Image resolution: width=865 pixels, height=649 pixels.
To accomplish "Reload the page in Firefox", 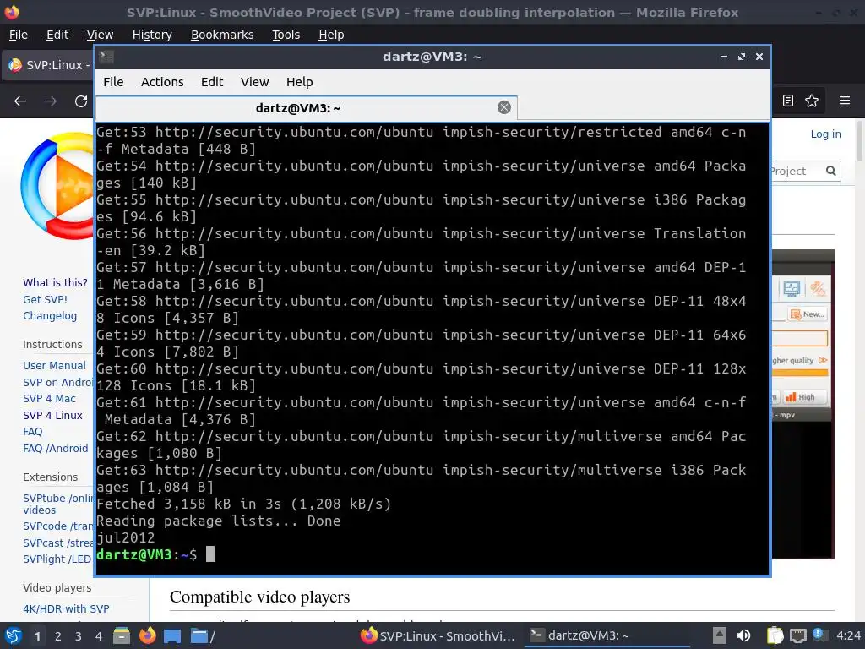I will [x=81, y=101].
